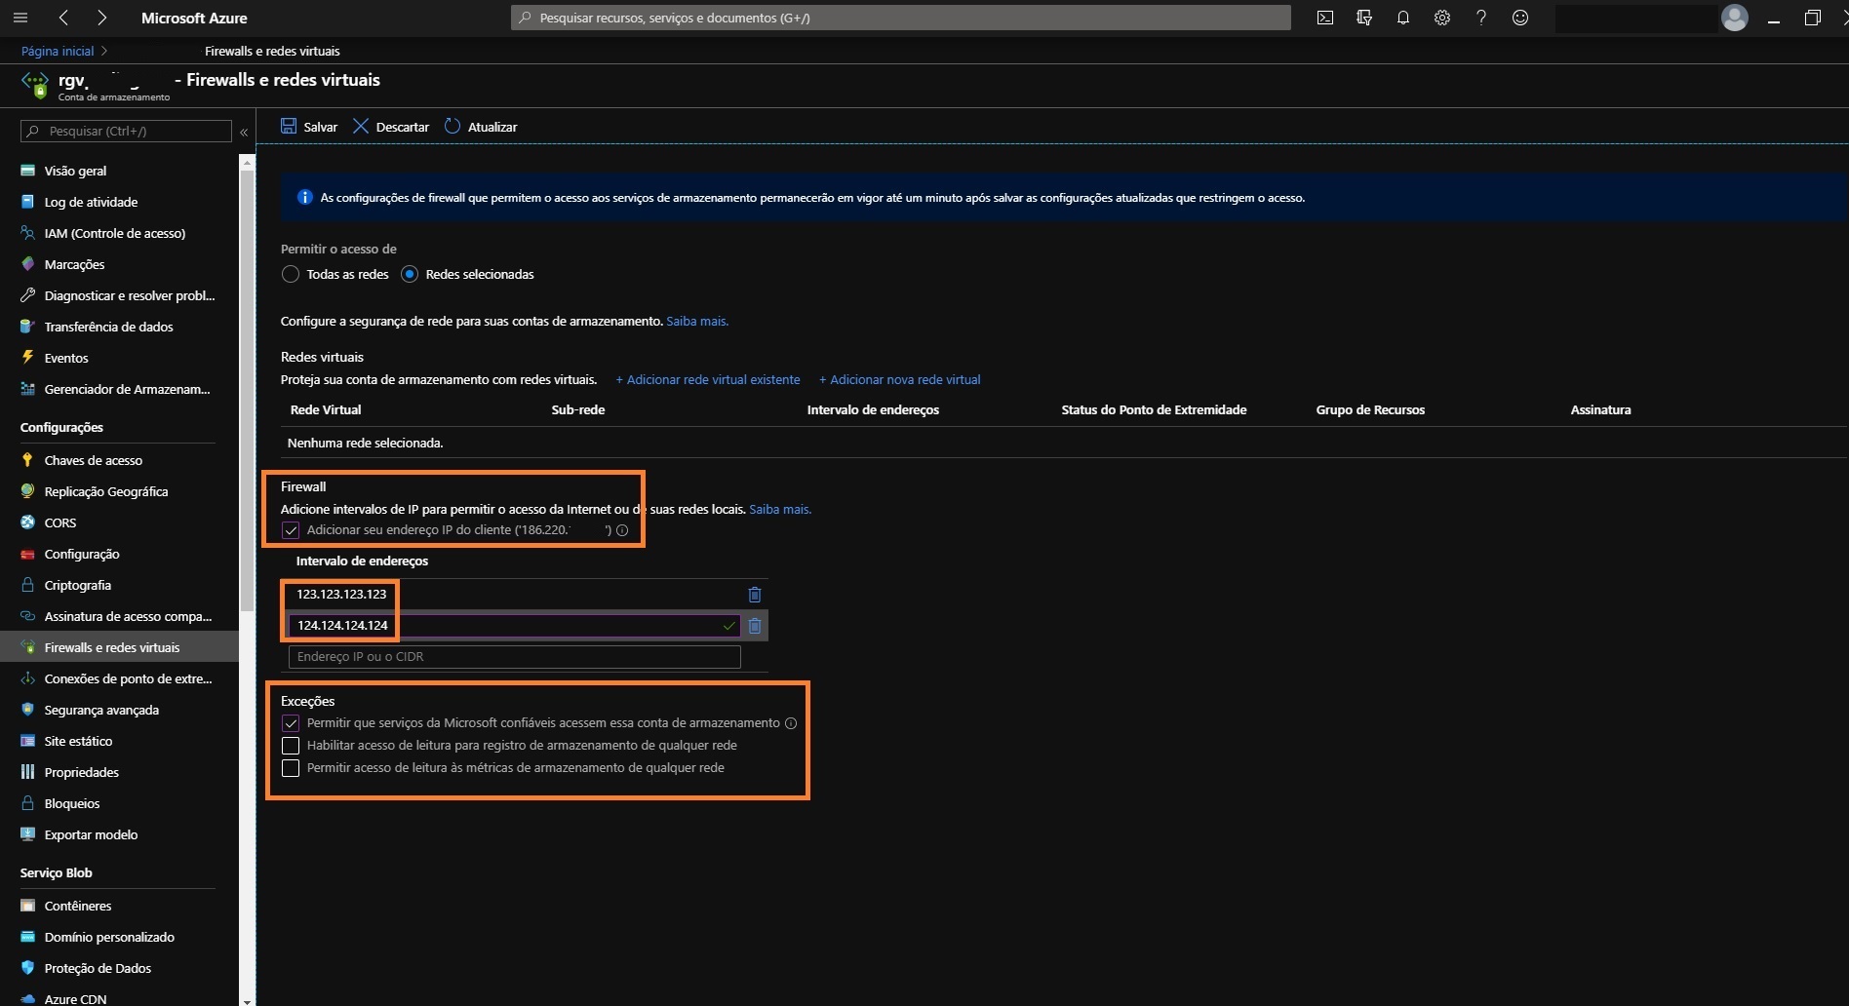Click Grupo de Recursos column header
1849x1006 pixels.
[1370, 409]
